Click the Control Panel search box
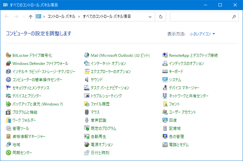 [204, 17]
